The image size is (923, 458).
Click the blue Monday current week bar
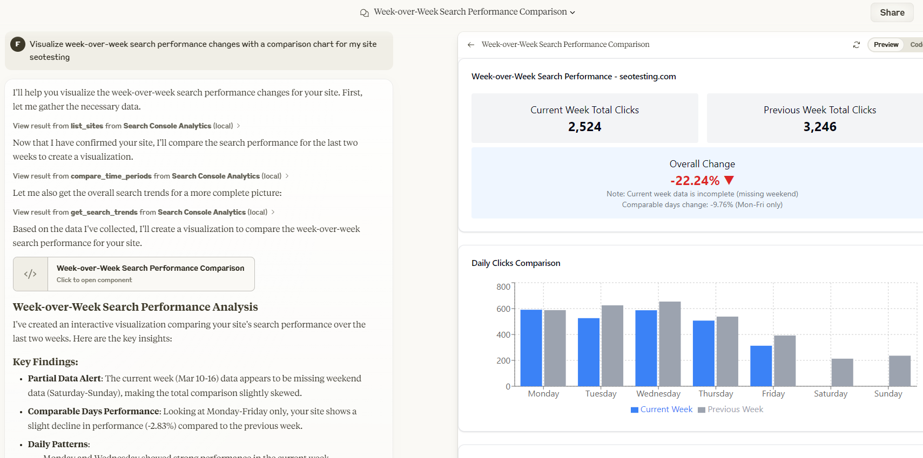click(x=531, y=348)
